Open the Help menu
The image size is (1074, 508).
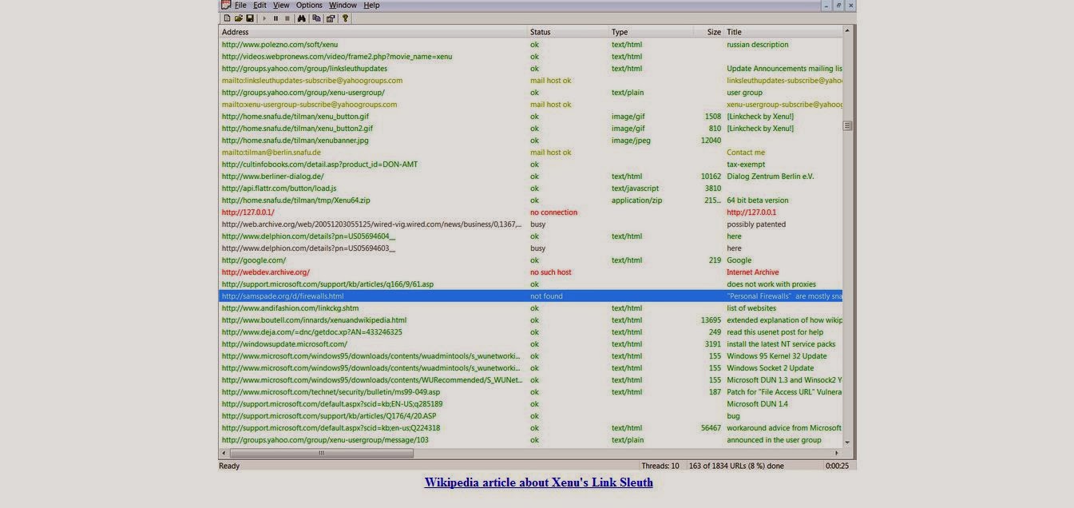click(x=371, y=5)
